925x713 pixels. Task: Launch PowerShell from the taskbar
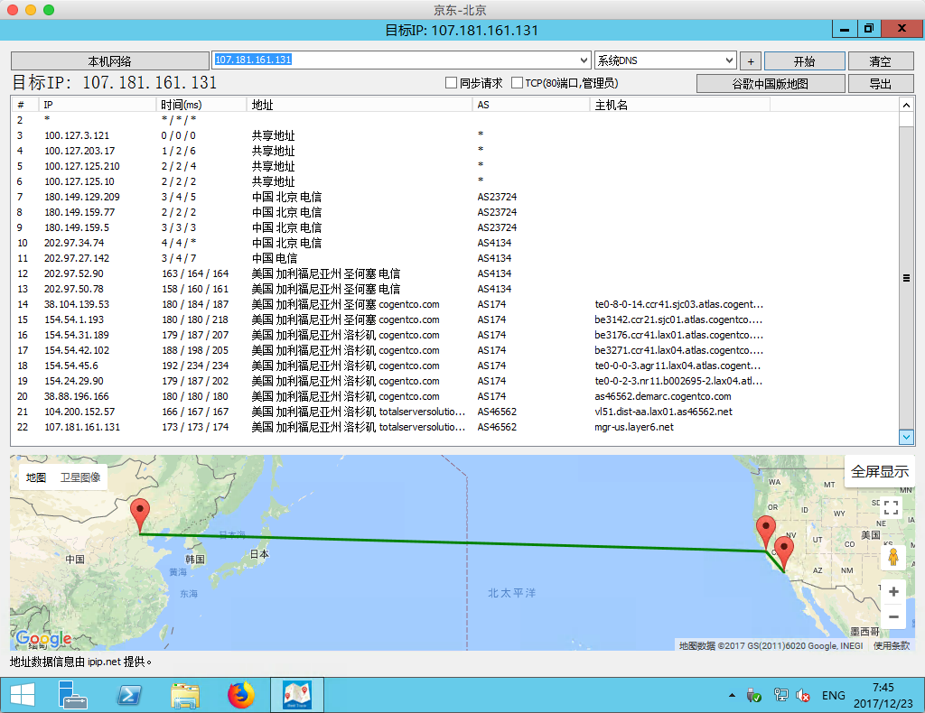[128, 695]
